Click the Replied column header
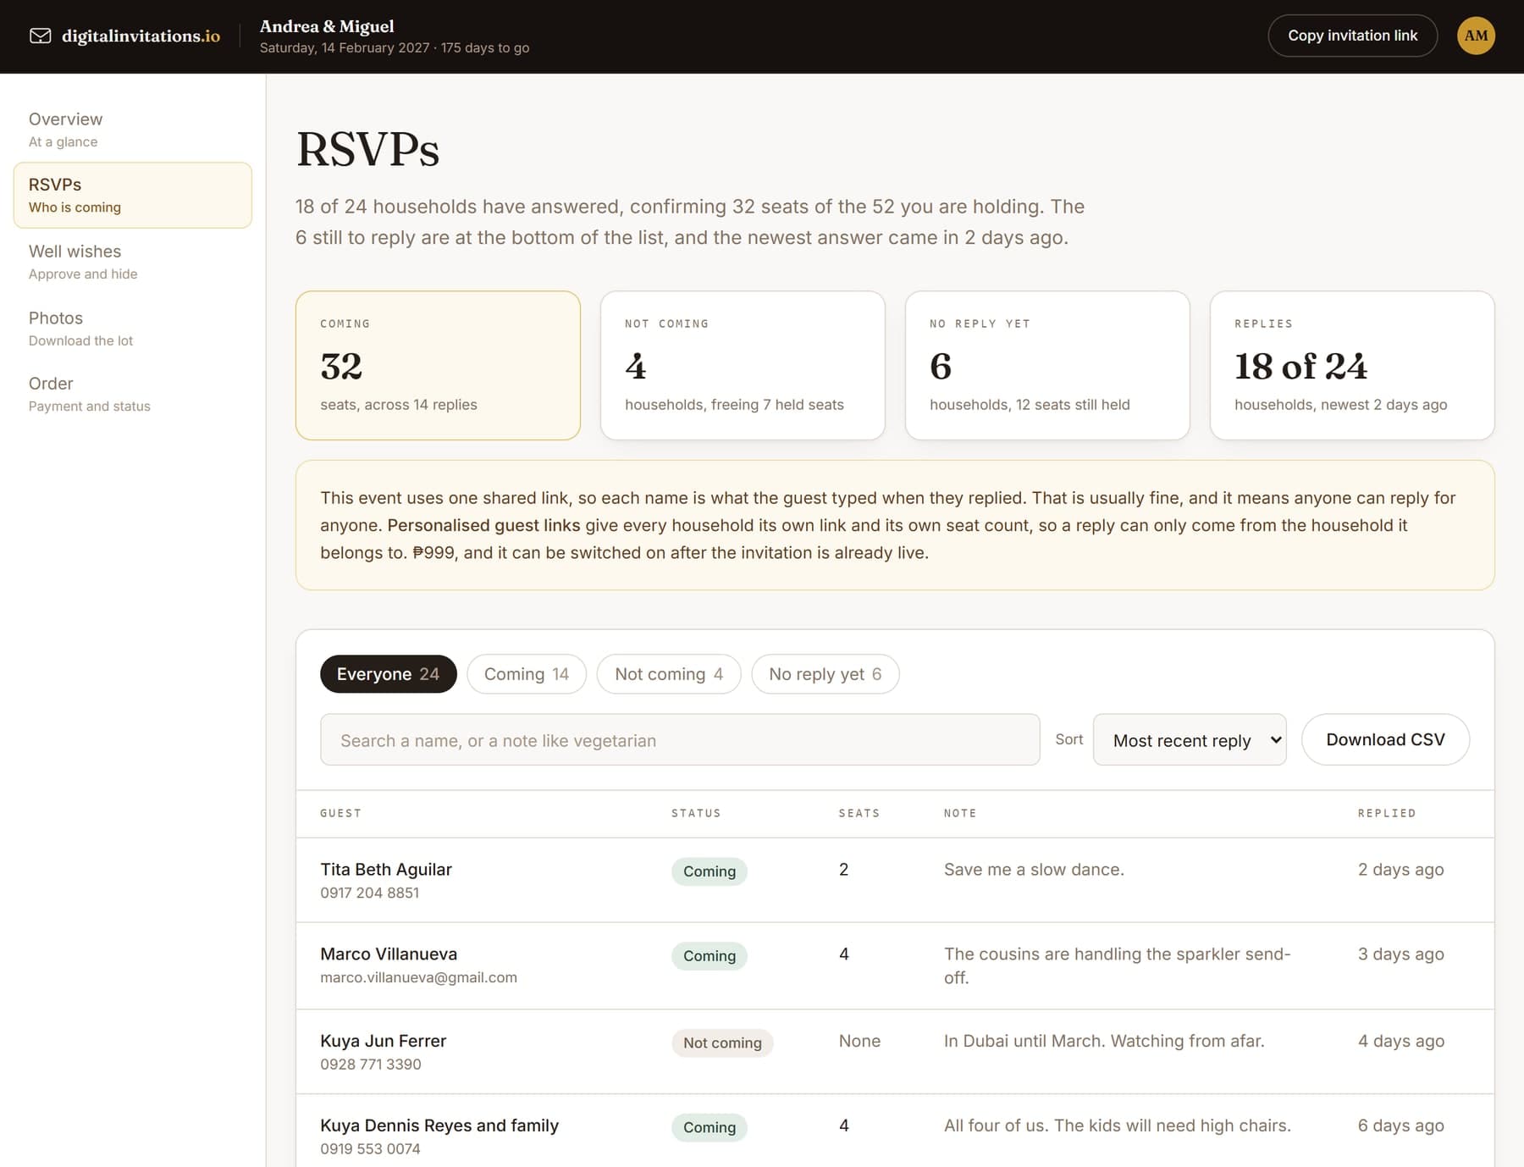The height and width of the screenshot is (1167, 1524). 1387,813
